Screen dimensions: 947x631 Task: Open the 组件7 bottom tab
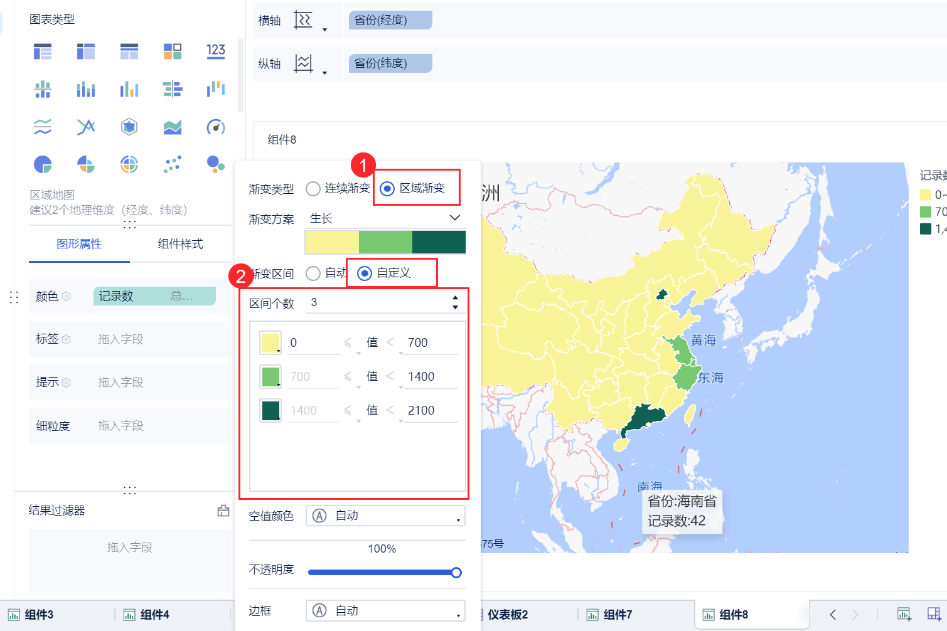[x=609, y=615]
